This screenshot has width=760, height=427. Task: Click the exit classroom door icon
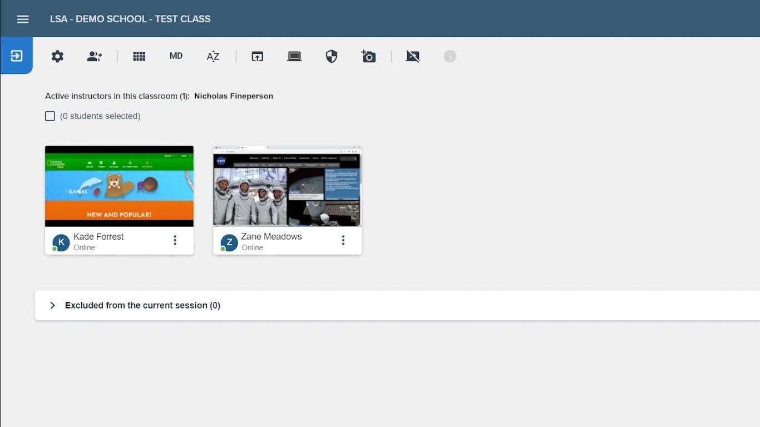click(17, 56)
